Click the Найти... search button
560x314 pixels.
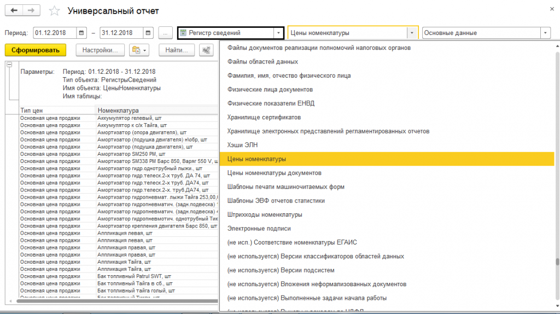(x=177, y=50)
